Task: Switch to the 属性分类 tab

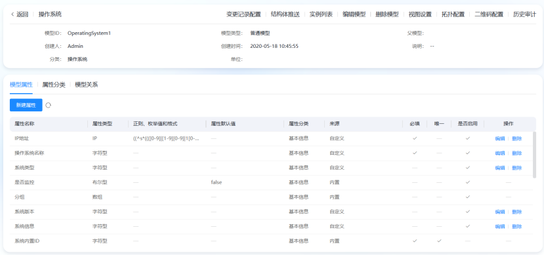Action: pyautogui.click(x=54, y=85)
